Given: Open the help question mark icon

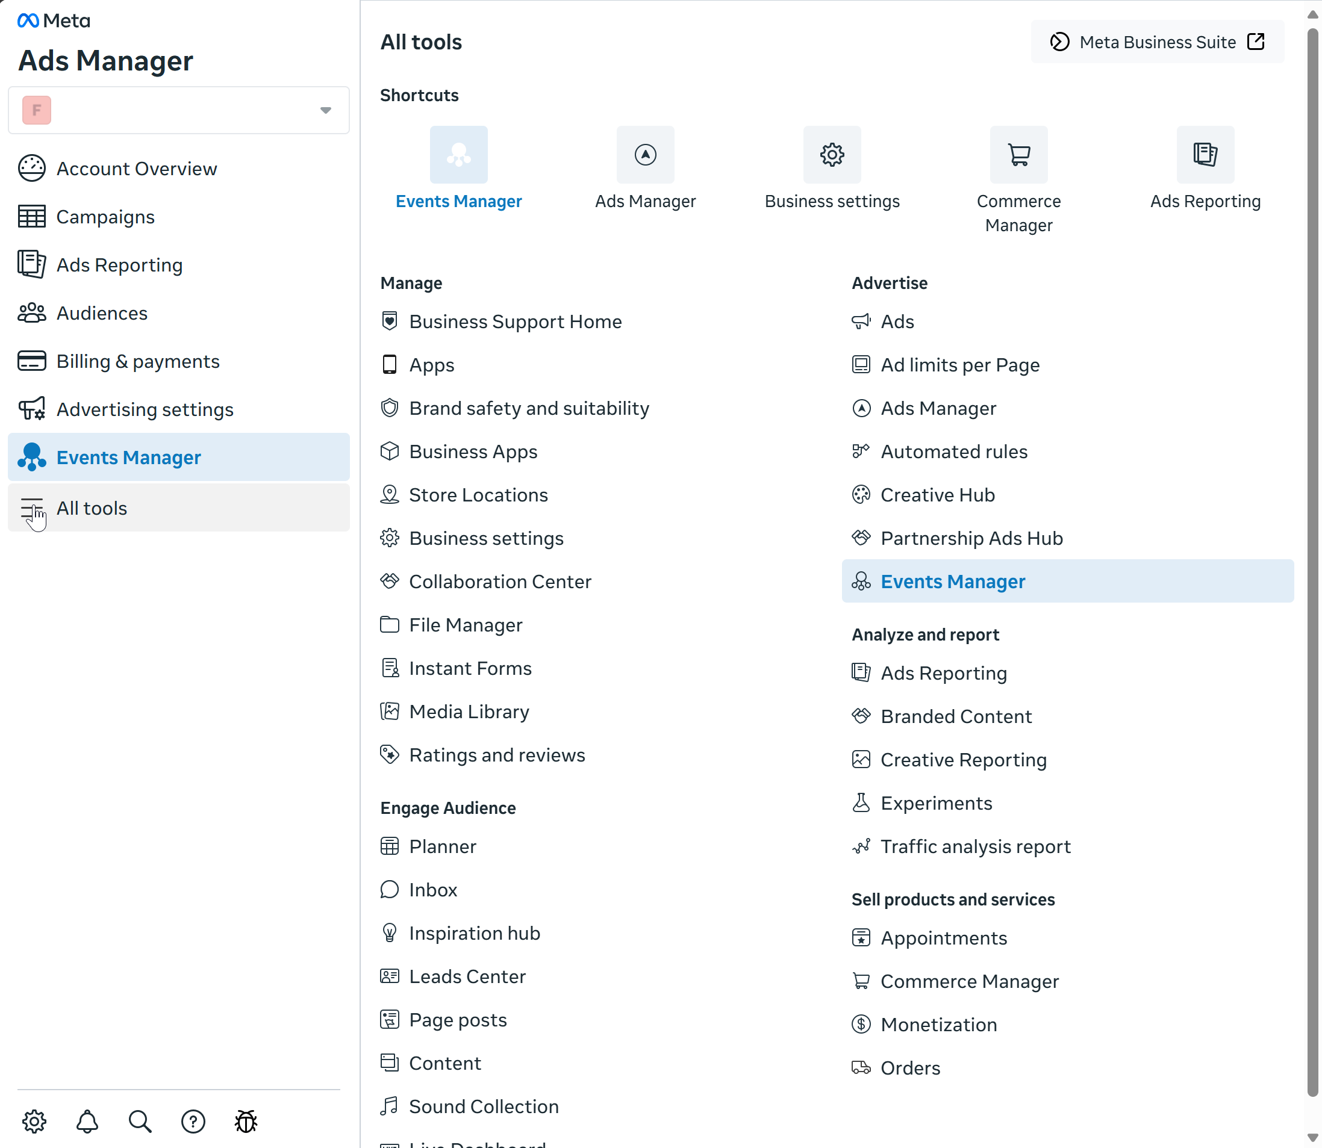Looking at the screenshot, I should tap(193, 1121).
